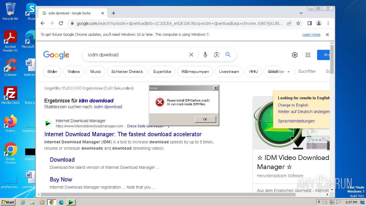Open Chrome profile icon
This screenshot has width=366, height=206.
tap(319, 23)
